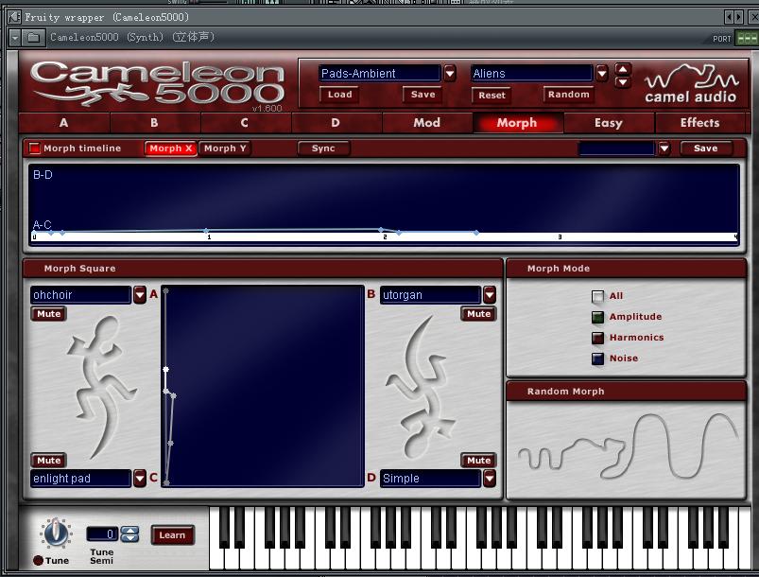Check the All morph mode box
Viewport: 759px width, 577px height.
(597, 296)
